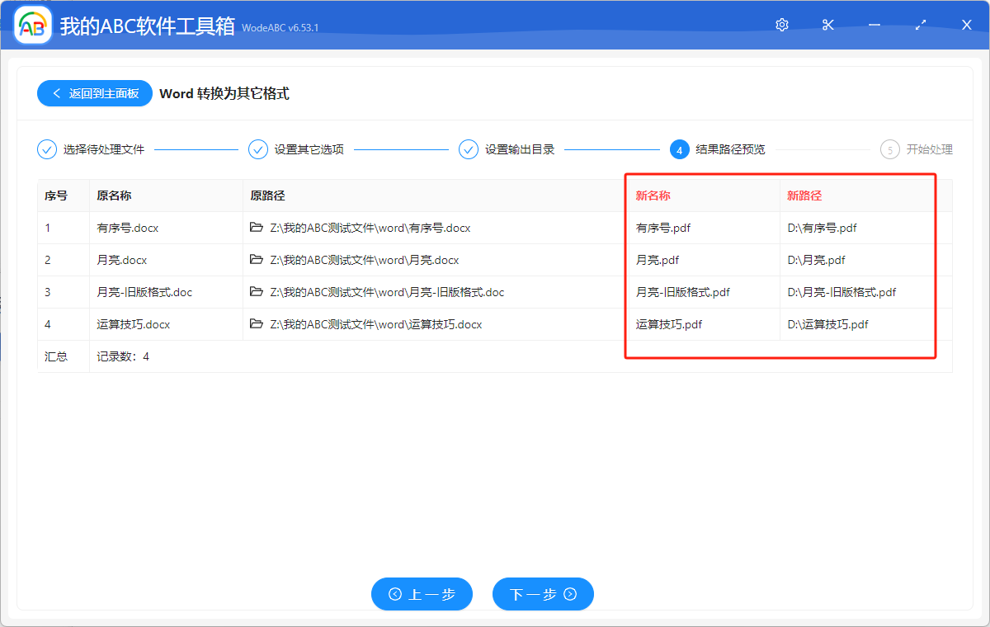Select new name 月亮-旧版格式.pdf cell
Viewport: 990px width, 627px height.
(683, 292)
